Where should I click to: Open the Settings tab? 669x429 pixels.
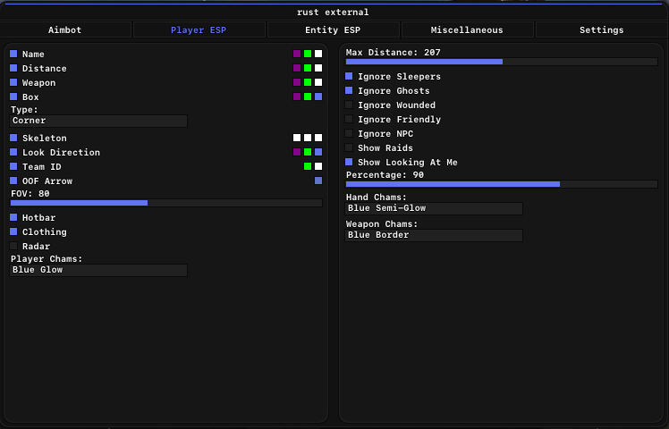(x=601, y=29)
